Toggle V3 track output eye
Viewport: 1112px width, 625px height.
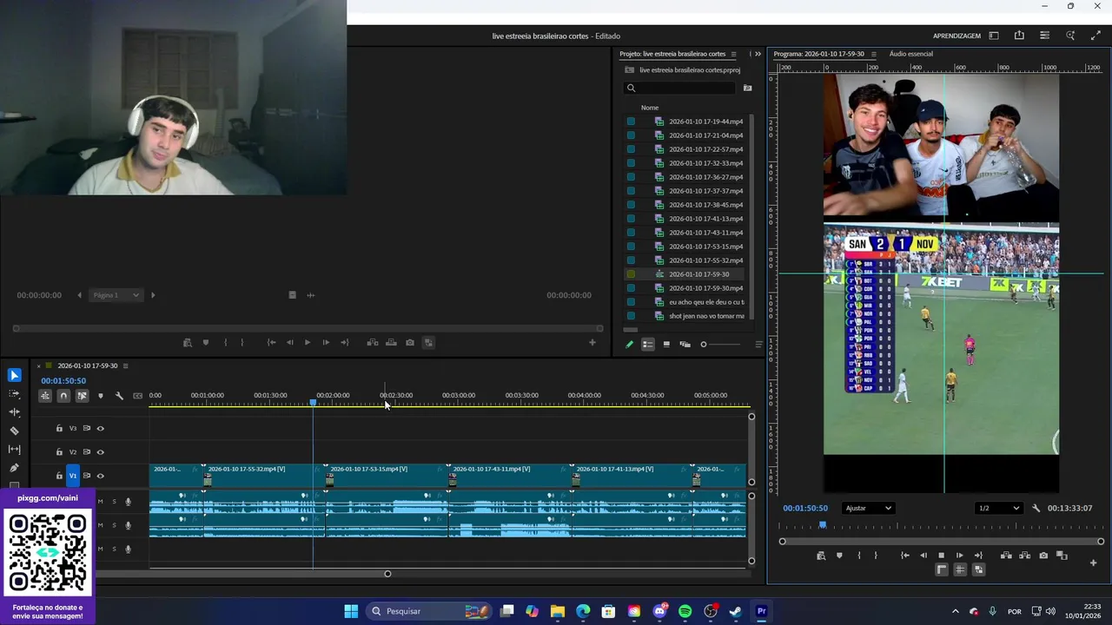pos(100,428)
